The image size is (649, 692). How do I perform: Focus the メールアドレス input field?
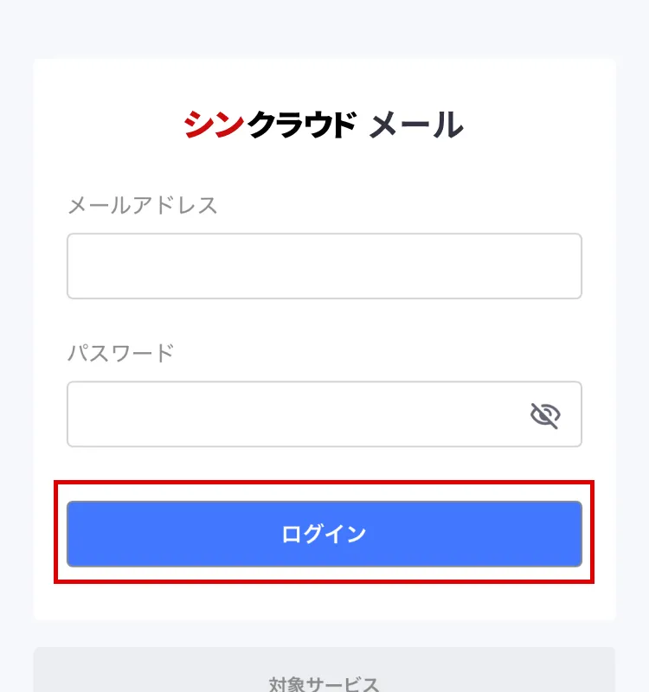[324, 266]
